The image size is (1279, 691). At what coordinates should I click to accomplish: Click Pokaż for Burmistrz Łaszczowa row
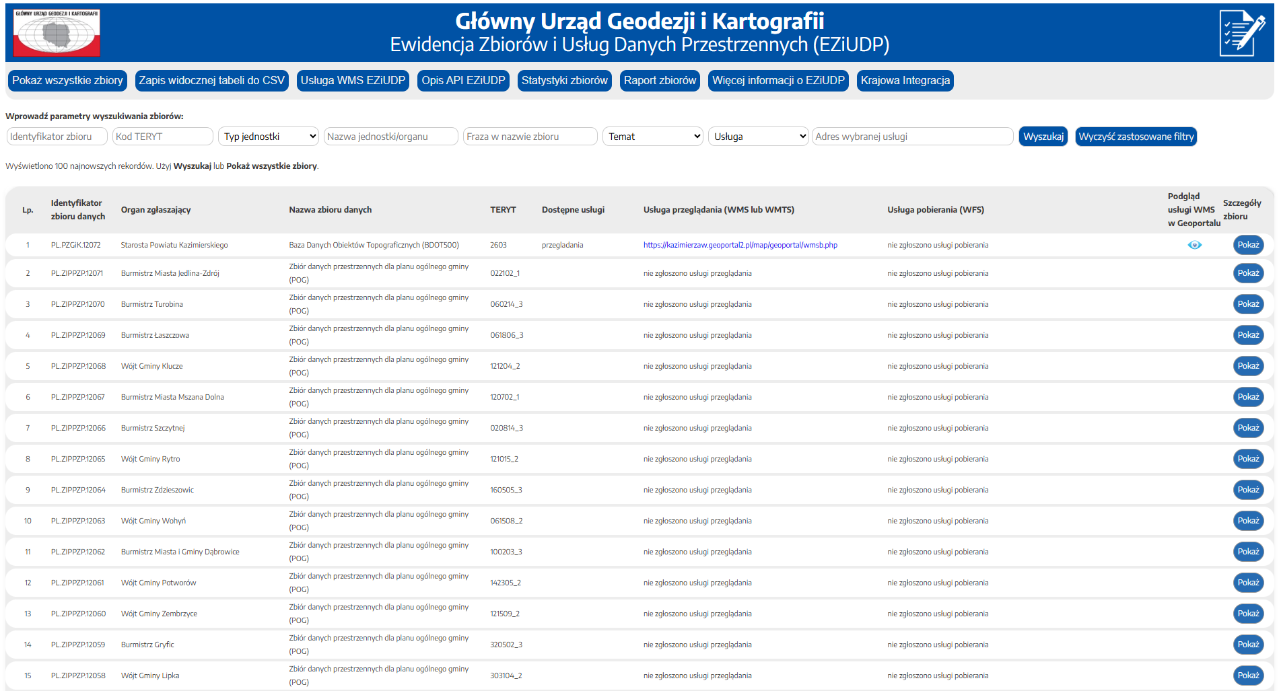[1248, 335]
